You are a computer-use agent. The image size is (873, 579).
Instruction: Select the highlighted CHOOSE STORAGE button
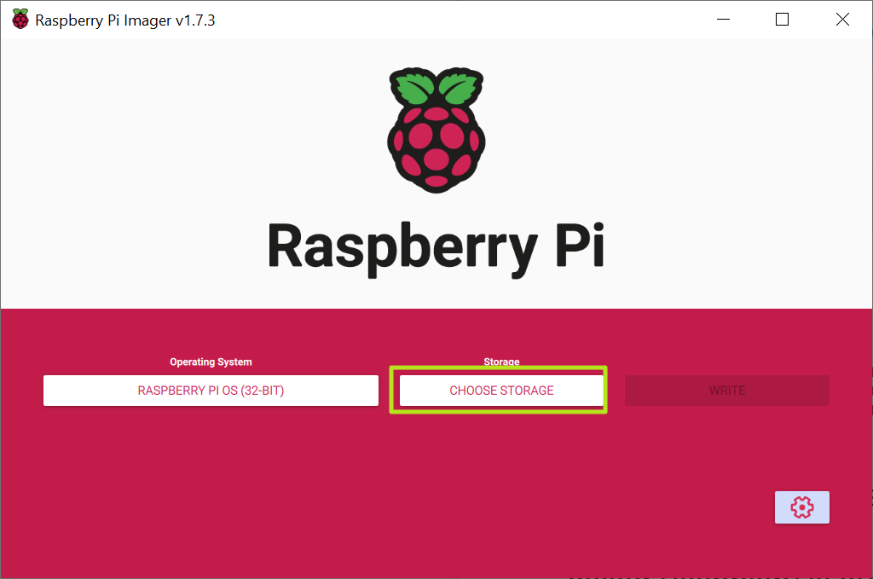click(500, 390)
